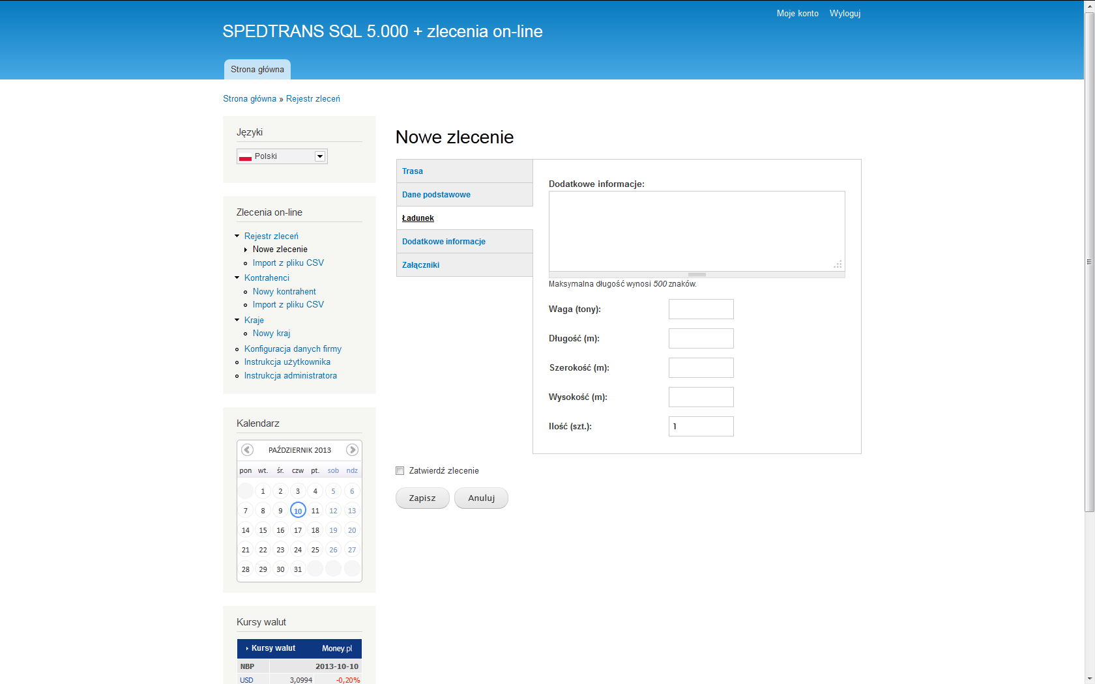Click the USD currency link
1095x684 pixels.
(246, 679)
